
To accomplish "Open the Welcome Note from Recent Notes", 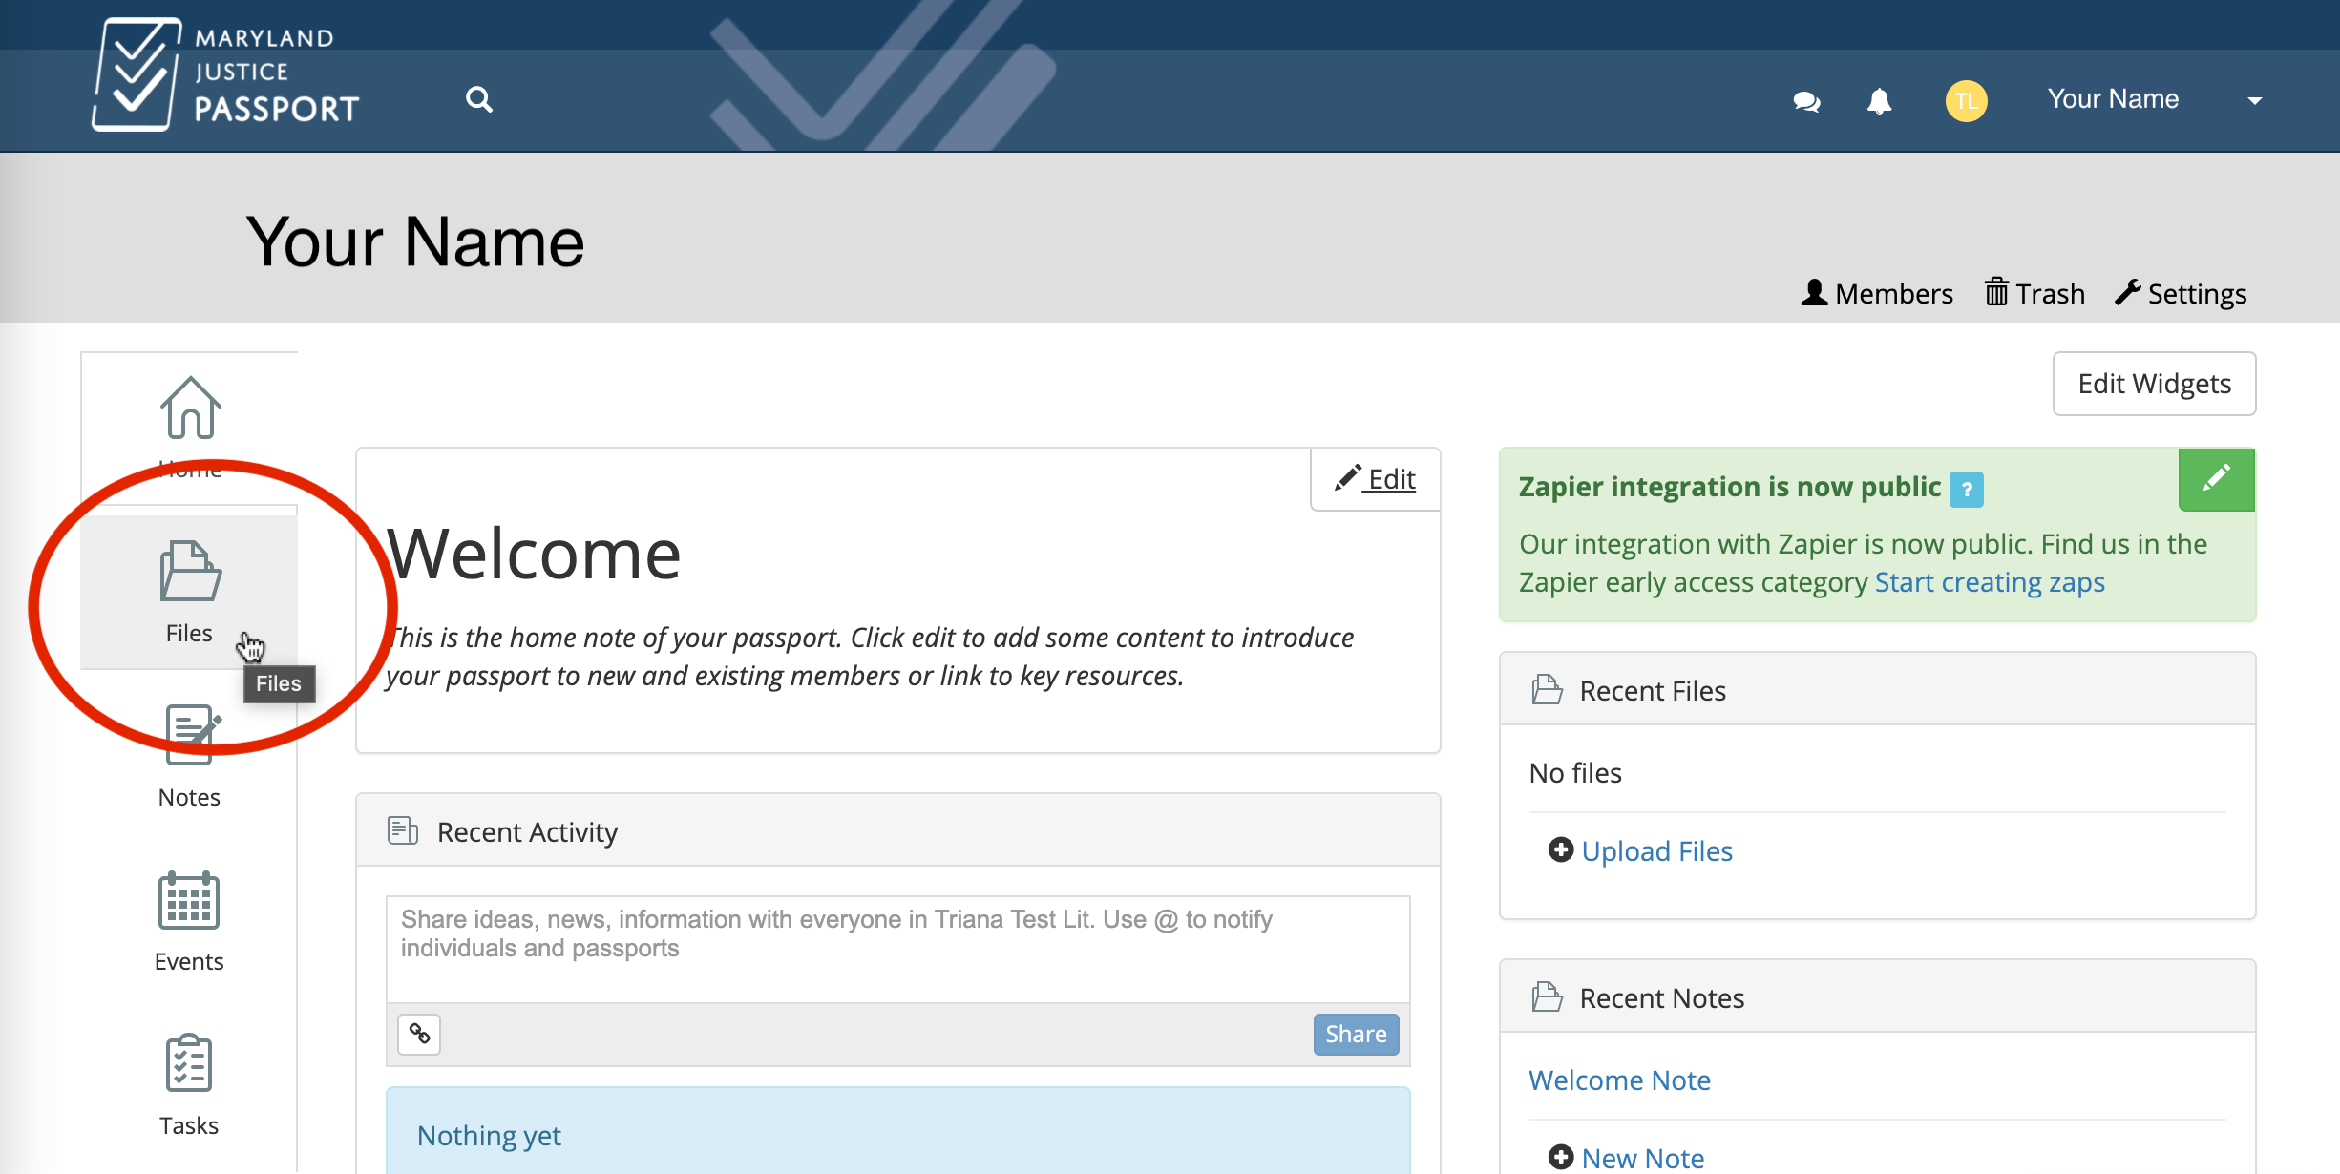I will [x=1619, y=1080].
